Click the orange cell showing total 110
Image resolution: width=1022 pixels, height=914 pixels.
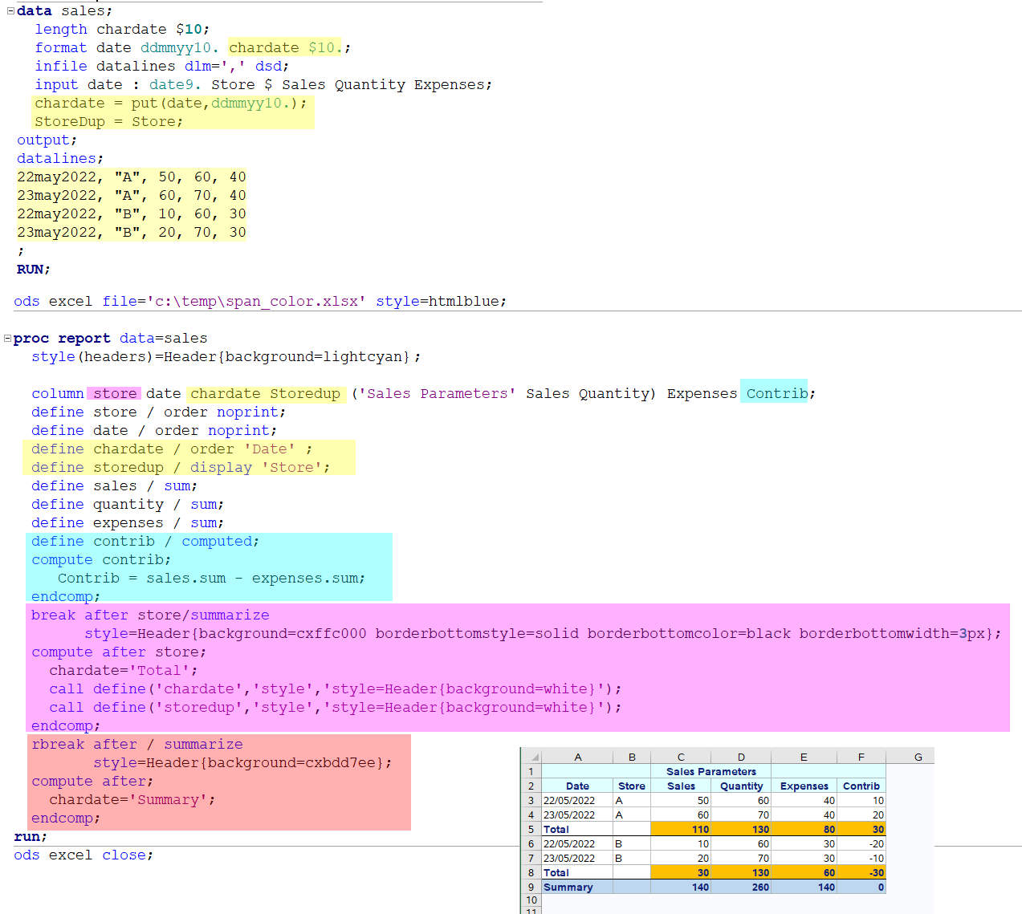click(681, 830)
